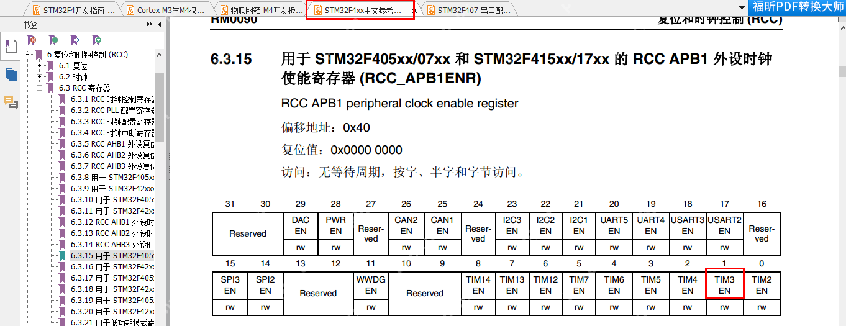Click the 福昕PDF转换大师 button
Image resolution: width=846 pixels, height=326 pixels.
pos(798,7)
